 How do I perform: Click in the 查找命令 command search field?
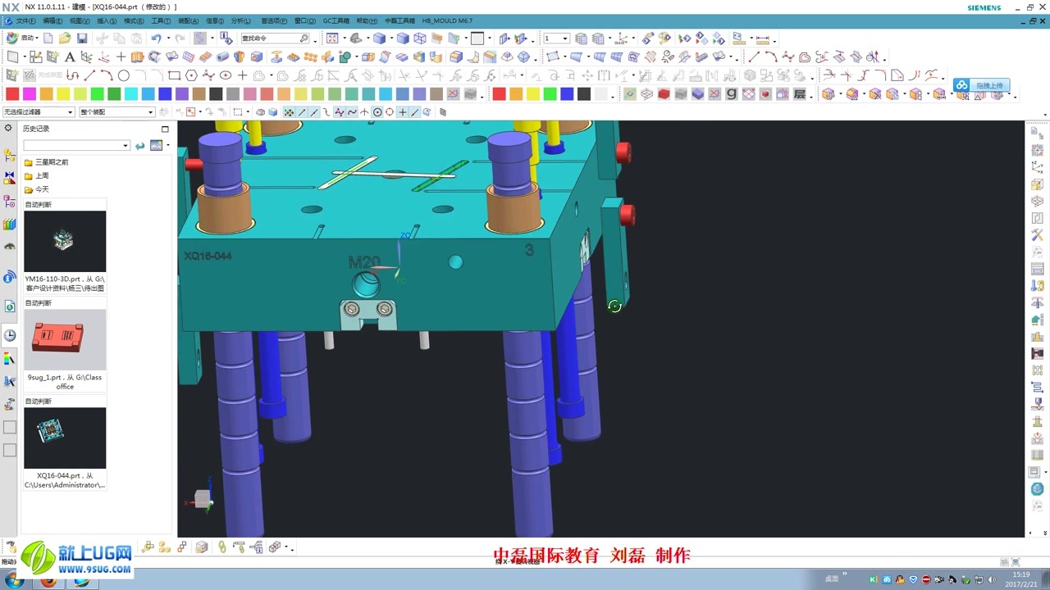pyautogui.click(x=275, y=39)
